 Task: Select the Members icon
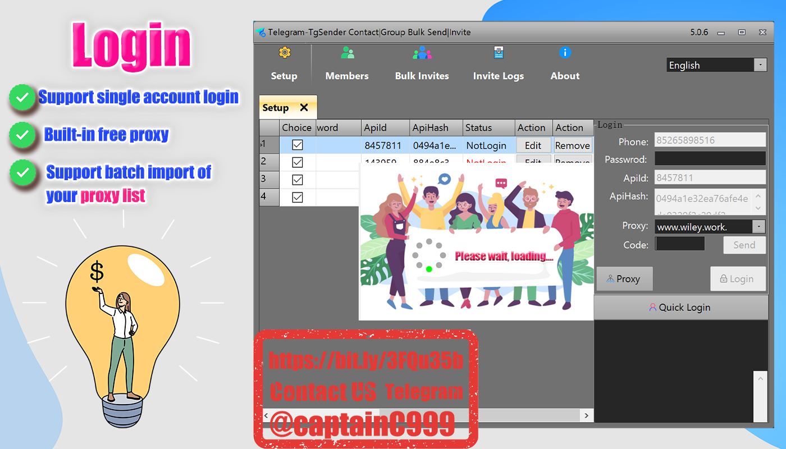[347, 52]
